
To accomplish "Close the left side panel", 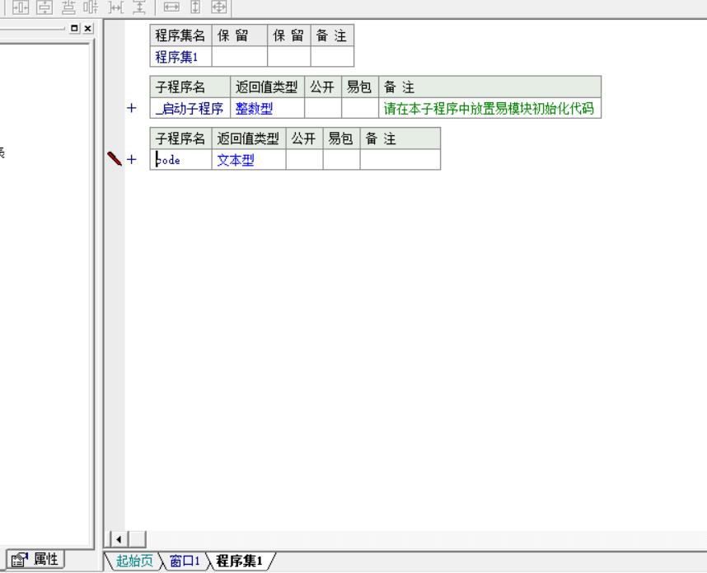I will point(88,28).
